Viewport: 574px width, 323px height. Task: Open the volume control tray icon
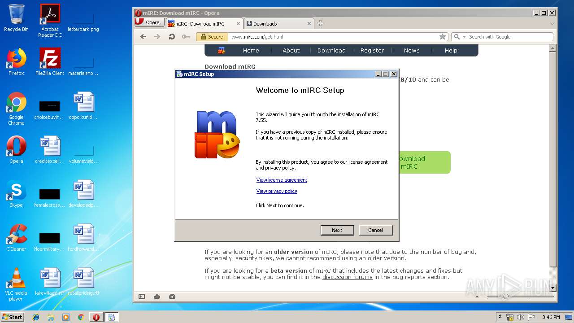tap(521, 317)
